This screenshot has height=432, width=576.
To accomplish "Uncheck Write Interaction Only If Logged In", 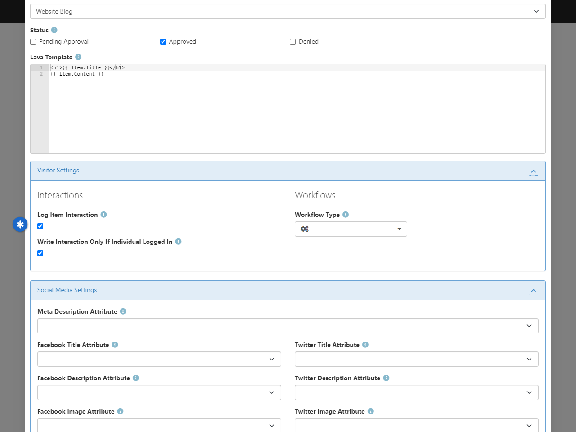I will (40, 253).
